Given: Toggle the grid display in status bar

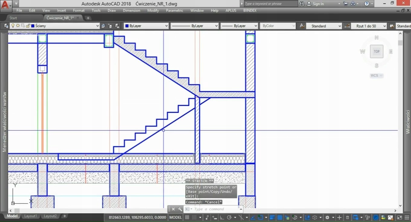Looking at the screenshot, I should pyautogui.click(x=187, y=217).
